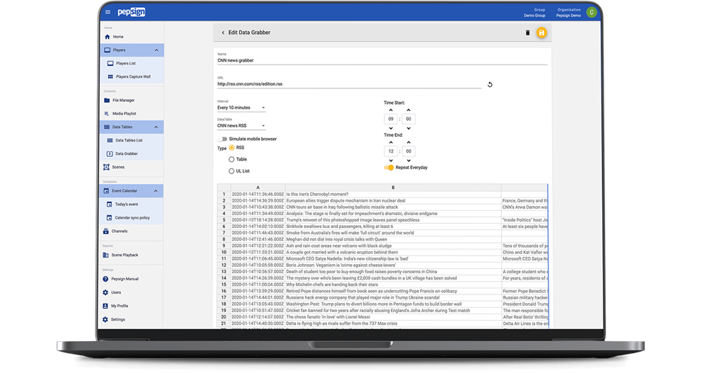Toggle Simulate mobile browser switch
This screenshot has width=702, height=373.
click(223, 139)
